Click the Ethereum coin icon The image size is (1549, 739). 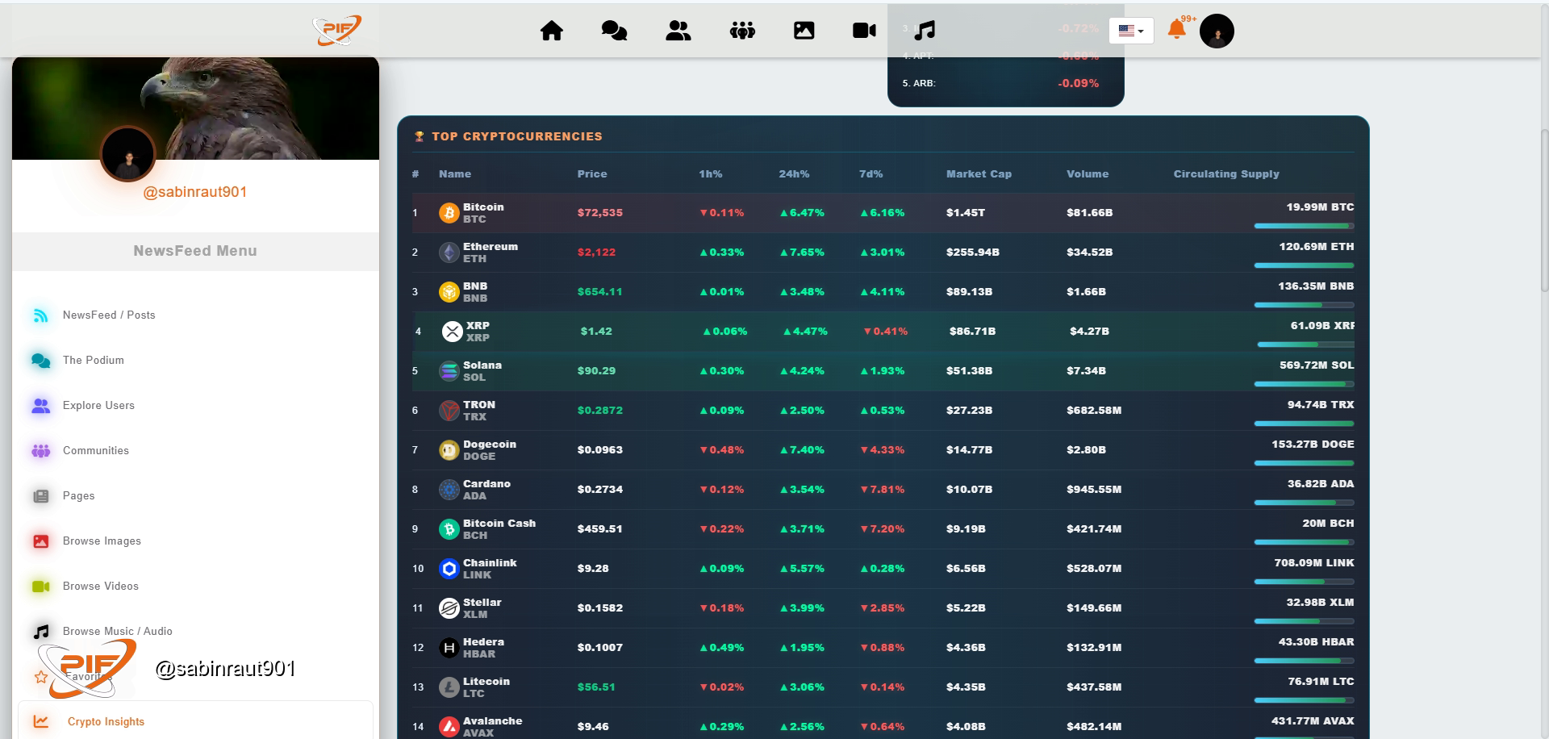449,253
